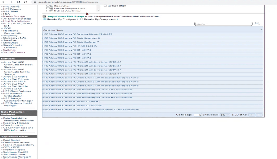The width and height of the screenshot is (277, 159).
Task: Open the Fabric Interoperability link
Action: (19, 145)
